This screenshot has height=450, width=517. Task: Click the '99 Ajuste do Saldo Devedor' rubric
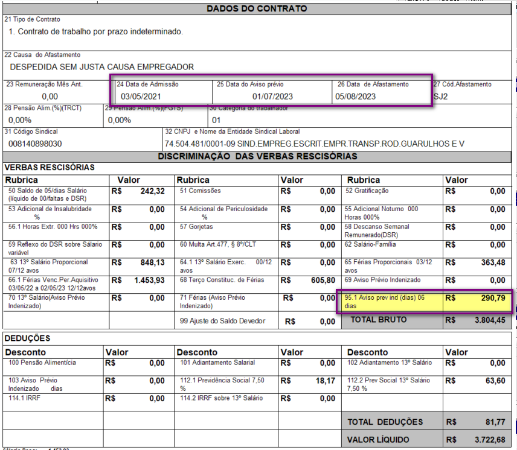point(222,321)
